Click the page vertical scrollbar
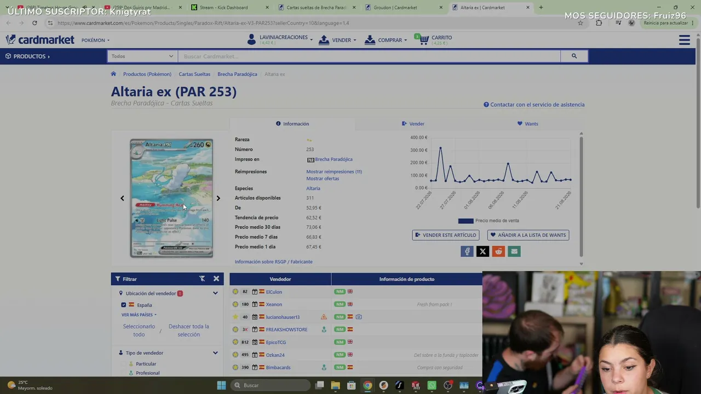The width and height of the screenshot is (701, 394). (698, 123)
